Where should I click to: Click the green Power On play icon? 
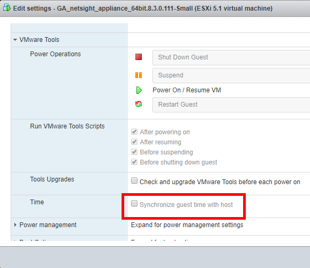(x=139, y=90)
